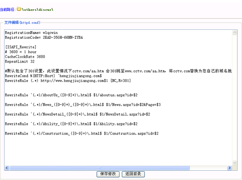The height and width of the screenshot is (180, 242).
Task: Click the scroll up arrow of editor
Action: click(x=235, y=32)
